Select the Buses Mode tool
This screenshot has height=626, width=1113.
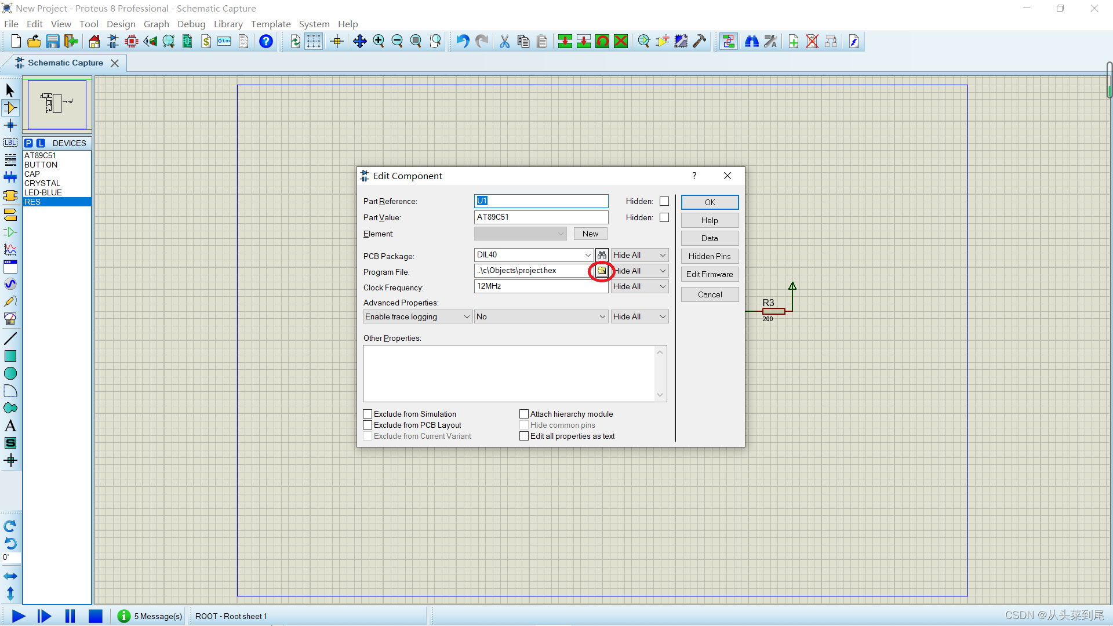pos(10,177)
